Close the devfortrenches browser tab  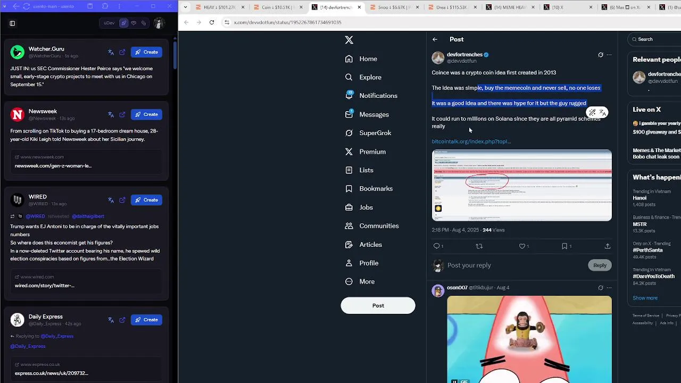point(359,7)
